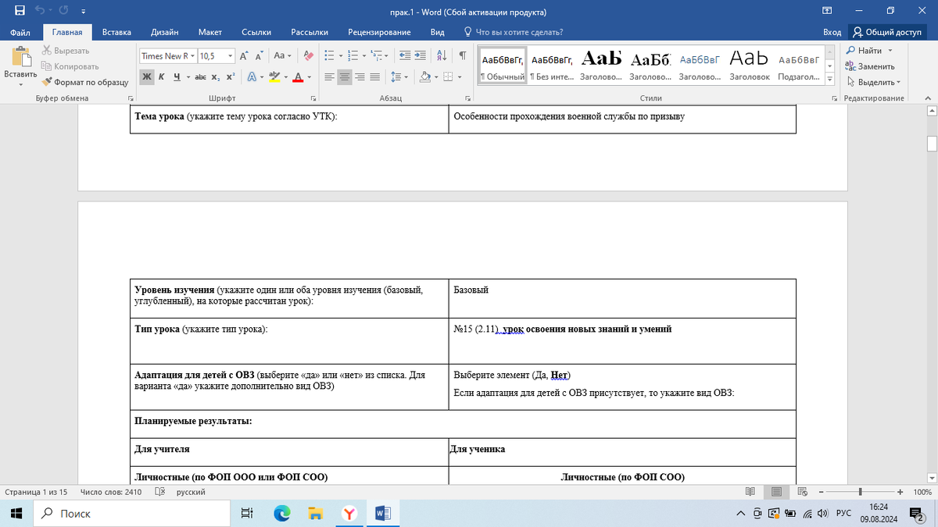Toggle bold (Ж) formatting
This screenshot has width=938, height=527.
[x=147, y=77]
